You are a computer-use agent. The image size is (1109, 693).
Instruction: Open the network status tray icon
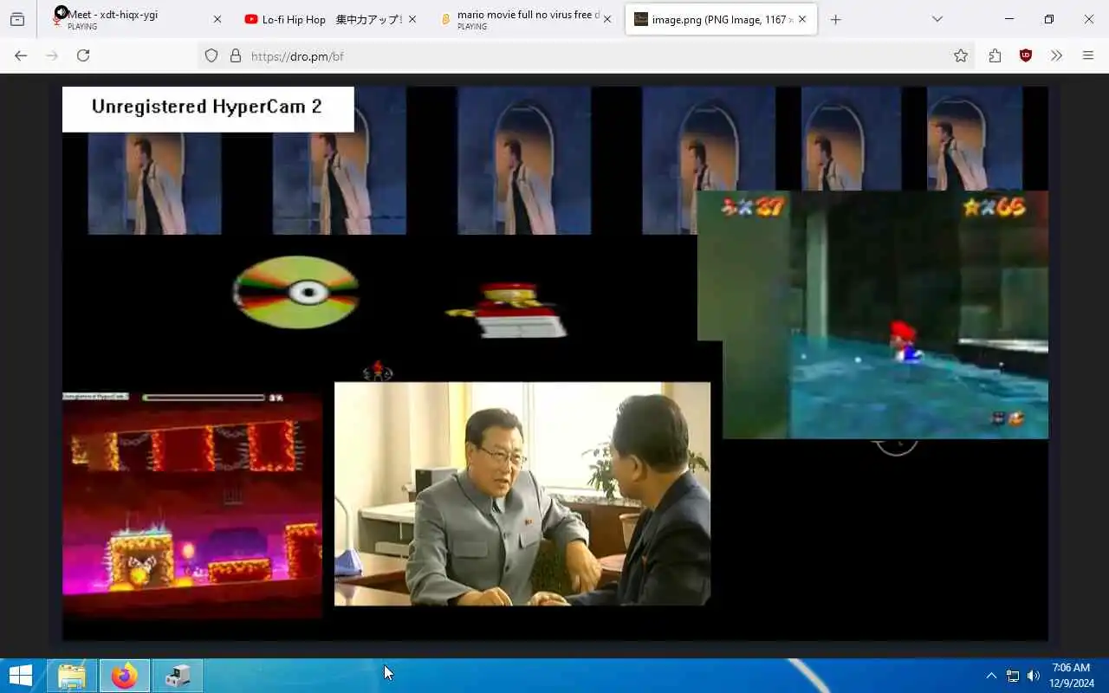[x=1012, y=676]
